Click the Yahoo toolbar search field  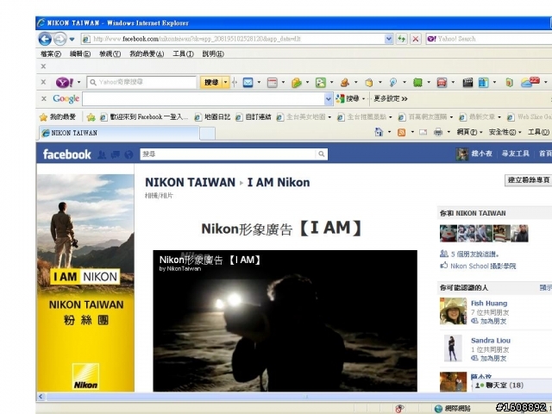pyautogui.click(x=141, y=83)
